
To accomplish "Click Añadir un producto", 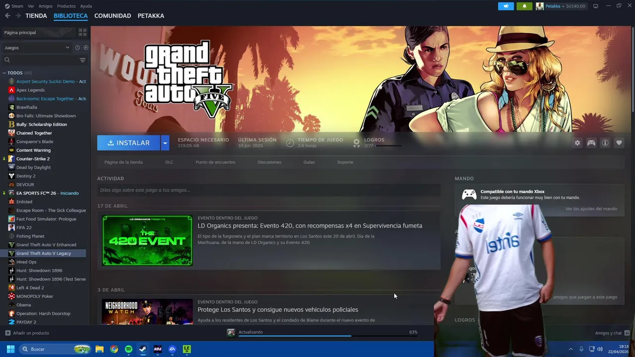I will click(27, 333).
